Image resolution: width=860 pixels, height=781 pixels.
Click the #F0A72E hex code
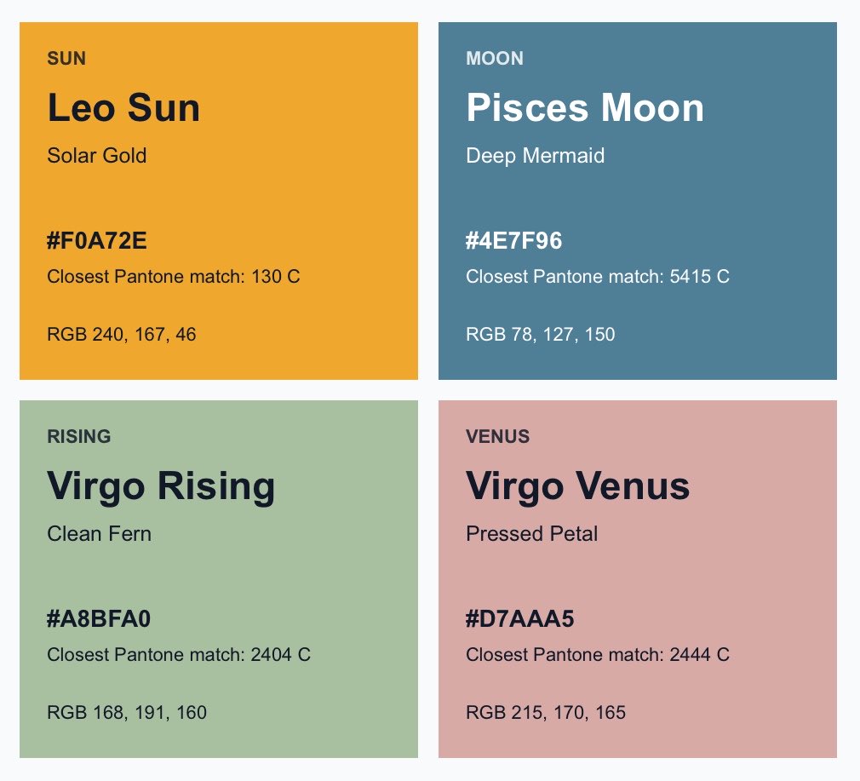click(97, 241)
